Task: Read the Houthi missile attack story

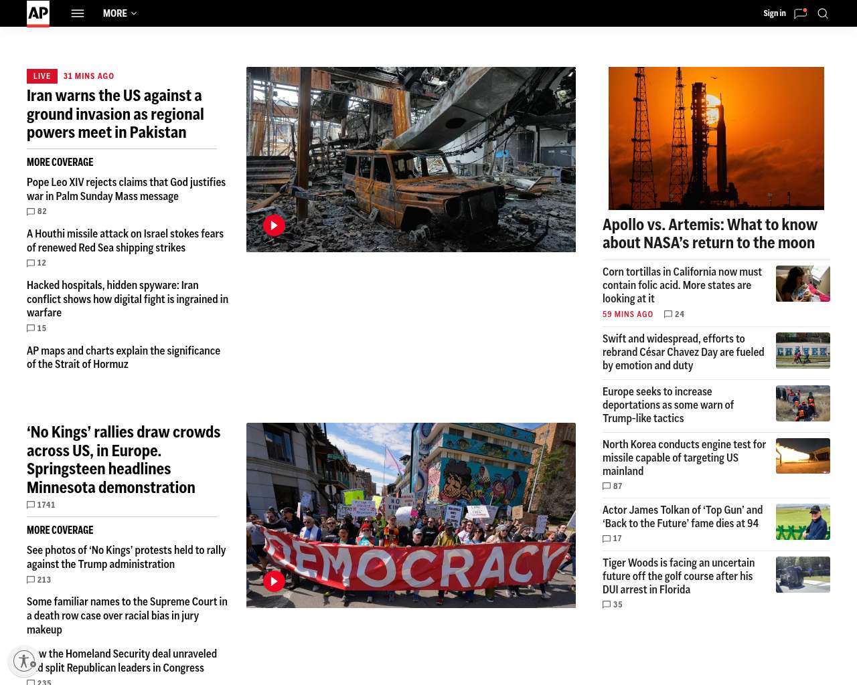Action: pos(125,241)
